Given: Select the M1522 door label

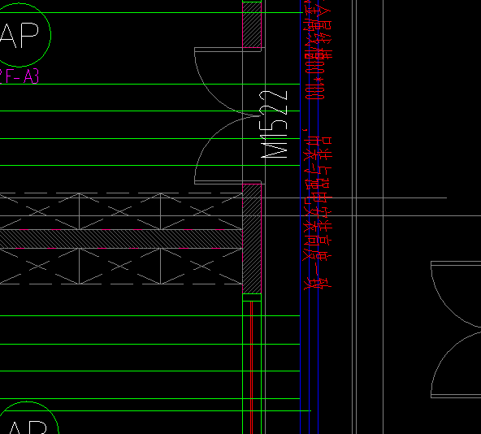Looking at the screenshot, I should pos(274,124).
